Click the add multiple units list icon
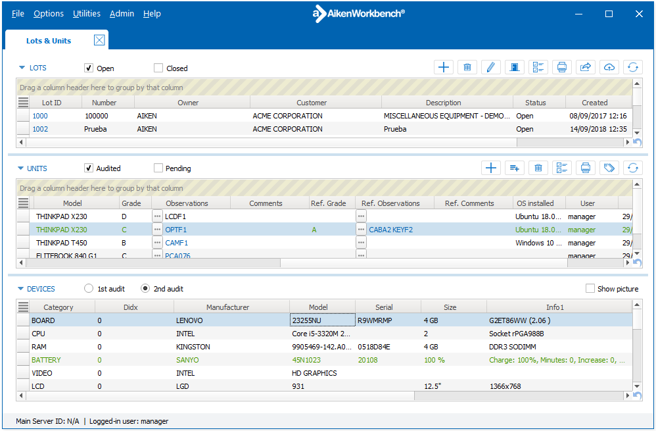 coord(515,168)
